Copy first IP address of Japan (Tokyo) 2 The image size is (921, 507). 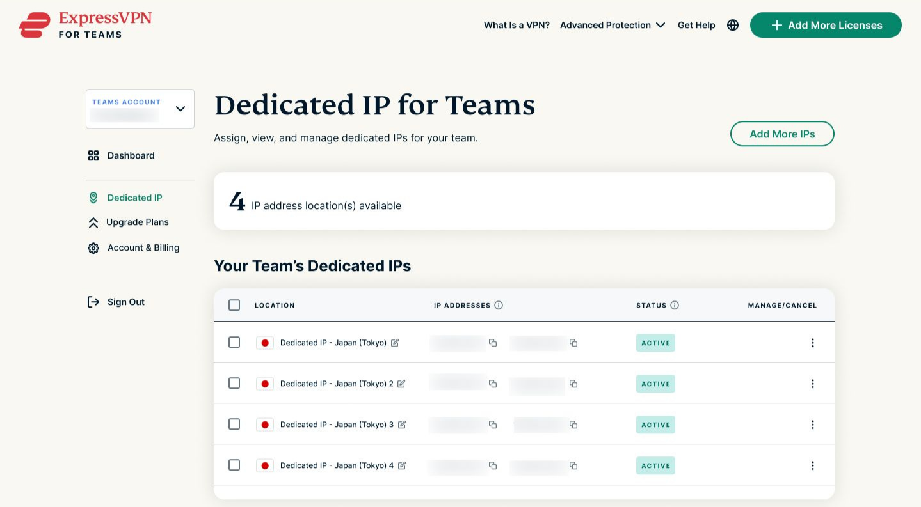pyautogui.click(x=493, y=384)
